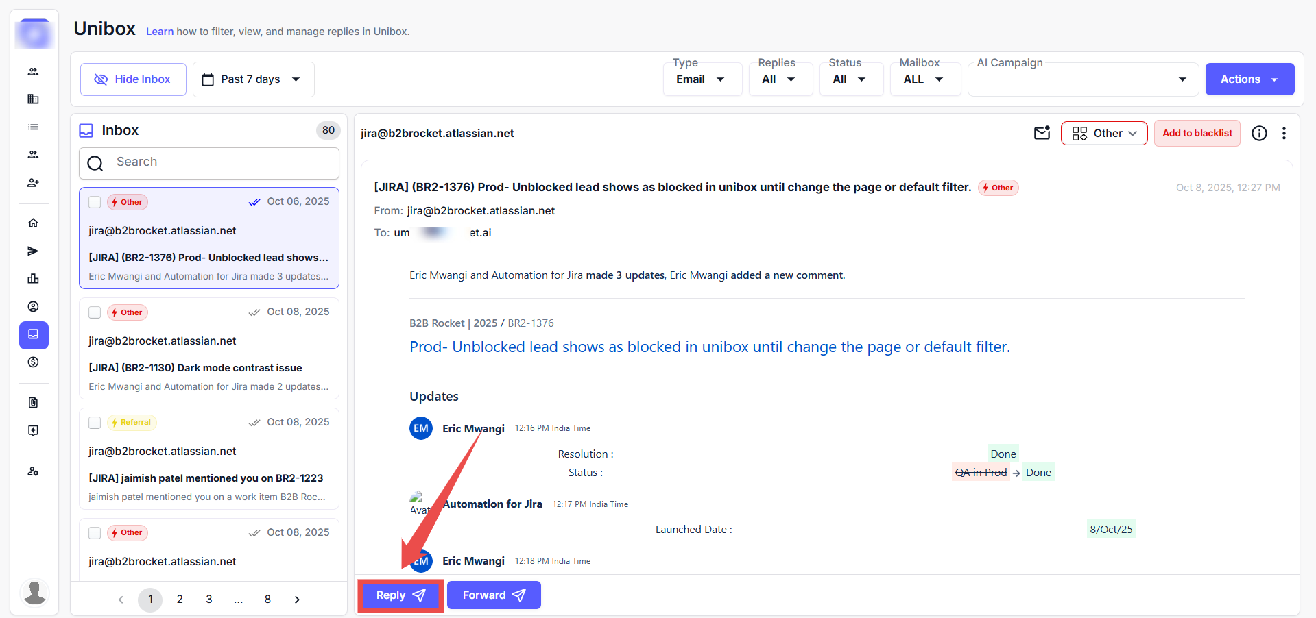Open the Type Email filter dropdown

point(702,79)
